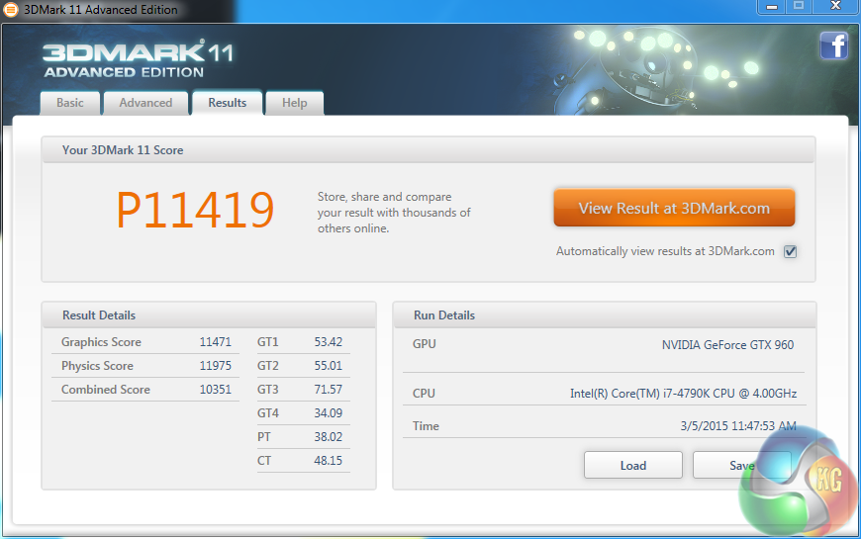
Task: Click the 3DMark 11 Advanced Edition logo
Action: pyautogui.click(x=138, y=59)
